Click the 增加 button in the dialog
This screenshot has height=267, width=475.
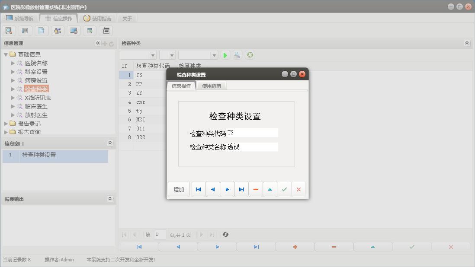click(x=179, y=189)
